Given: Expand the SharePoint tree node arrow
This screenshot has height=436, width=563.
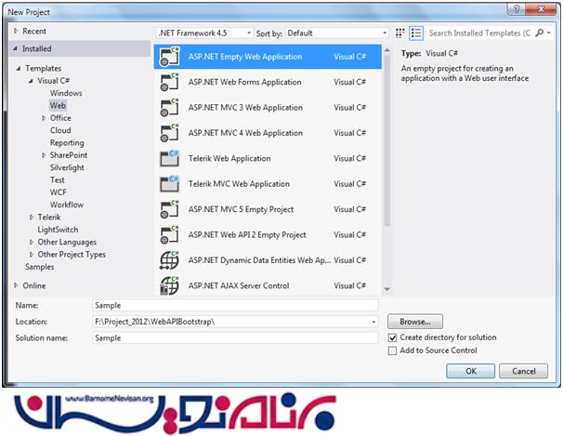Looking at the screenshot, I should [x=44, y=155].
